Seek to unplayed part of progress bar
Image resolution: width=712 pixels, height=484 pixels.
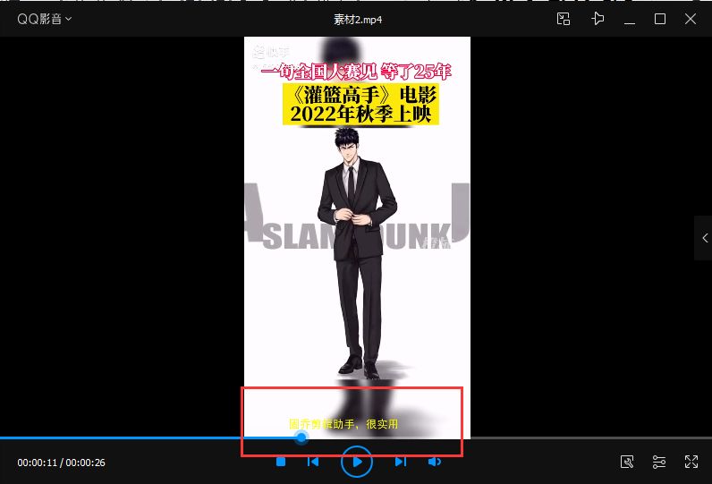point(590,438)
